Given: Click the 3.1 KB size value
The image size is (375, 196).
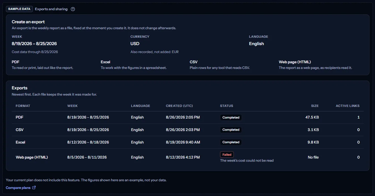Looking at the screenshot, I should coord(313,130).
